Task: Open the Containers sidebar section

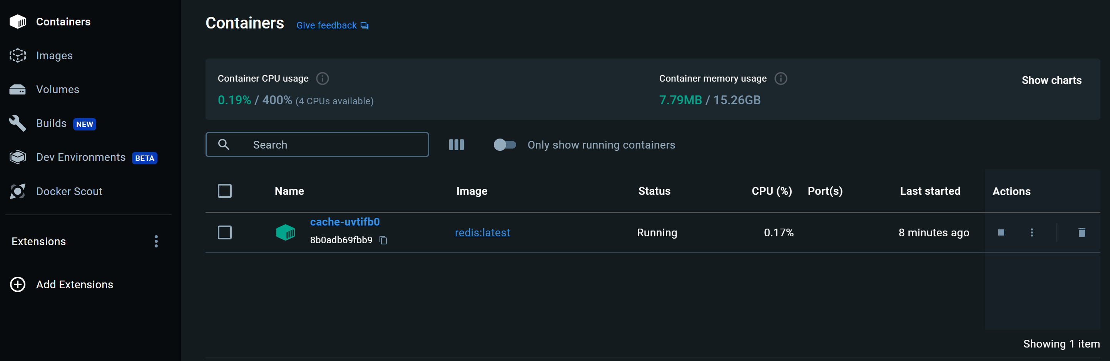Action: tap(64, 22)
